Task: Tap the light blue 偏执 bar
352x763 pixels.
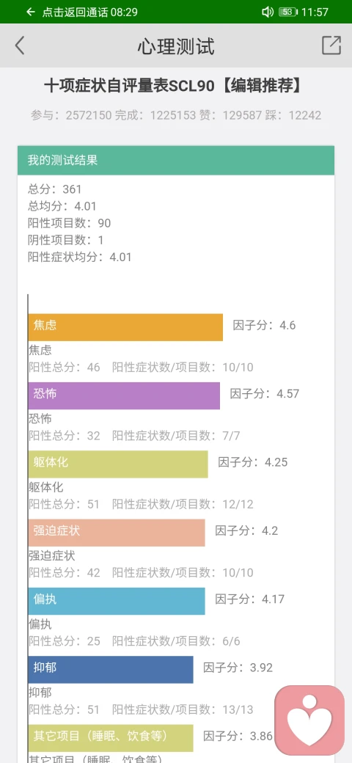Action: 117,601
